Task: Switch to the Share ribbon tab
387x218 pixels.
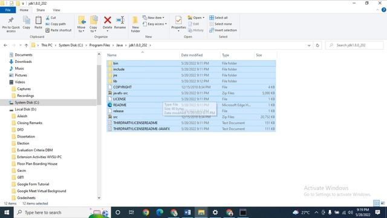Action: pos(41,10)
